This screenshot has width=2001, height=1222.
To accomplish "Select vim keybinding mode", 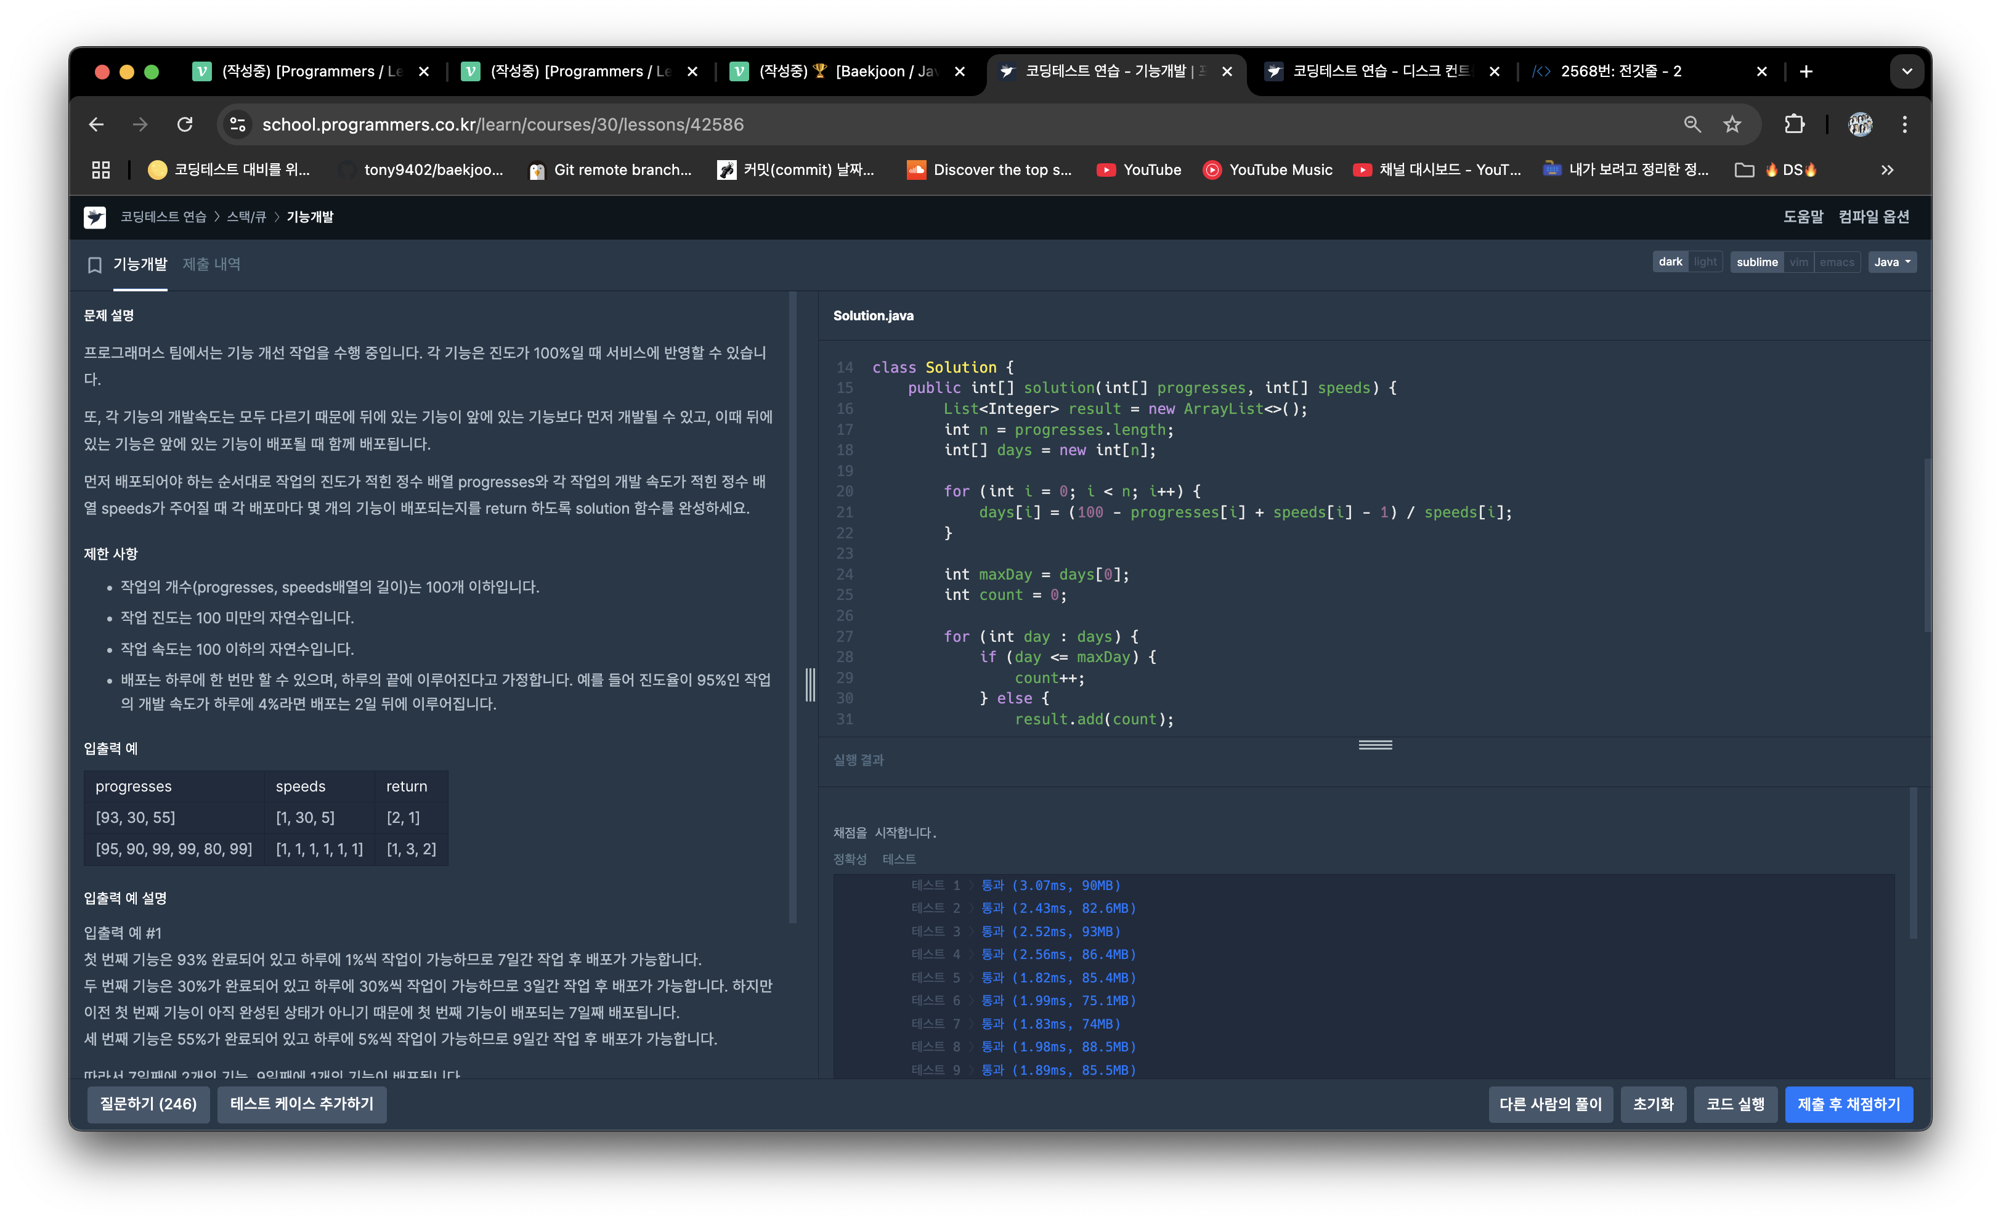I will coord(1798,262).
